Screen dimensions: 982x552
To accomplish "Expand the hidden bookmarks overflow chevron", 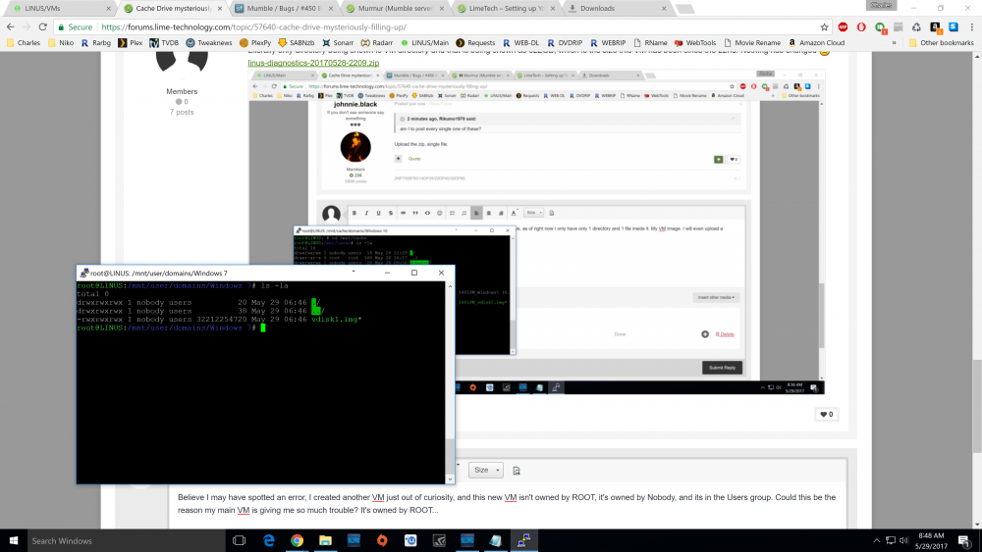I will pyautogui.click(x=894, y=43).
